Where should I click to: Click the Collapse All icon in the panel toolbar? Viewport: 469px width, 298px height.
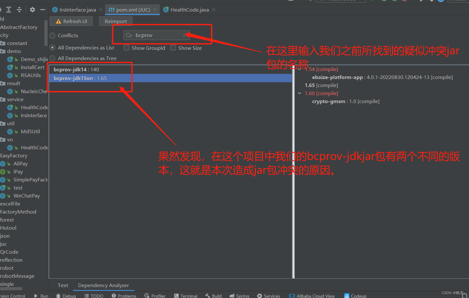(x=19, y=9)
